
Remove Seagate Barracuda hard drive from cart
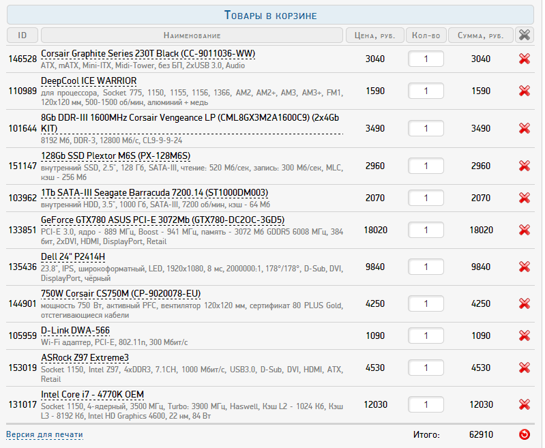[524, 198]
